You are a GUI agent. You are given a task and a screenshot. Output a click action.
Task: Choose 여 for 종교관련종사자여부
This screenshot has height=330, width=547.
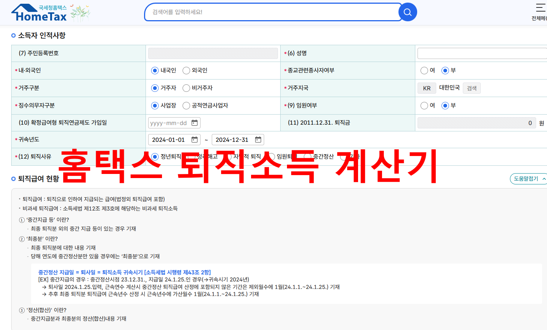tap(424, 71)
